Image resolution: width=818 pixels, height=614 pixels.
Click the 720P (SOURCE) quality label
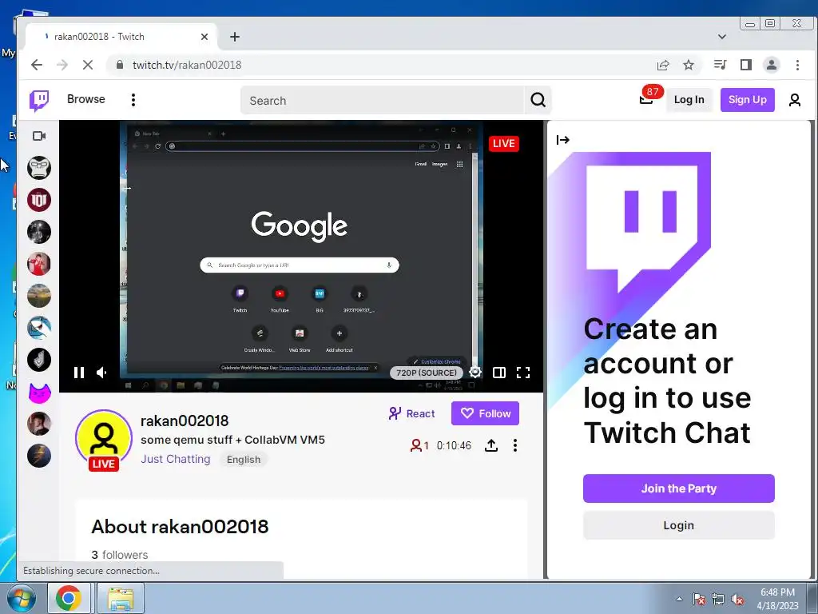pyautogui.click(x=427, y=373)
